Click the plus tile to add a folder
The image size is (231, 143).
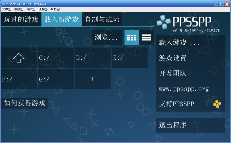[93, 79]
